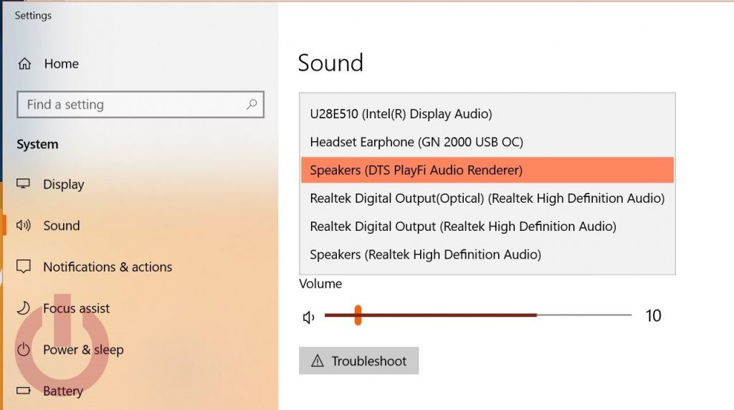
Task: Click the Display monitor icon
Action: click(x=24, y=183)
